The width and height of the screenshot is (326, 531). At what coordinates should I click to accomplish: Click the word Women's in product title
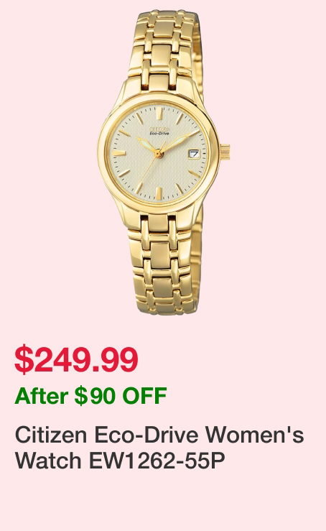point(254,435)
